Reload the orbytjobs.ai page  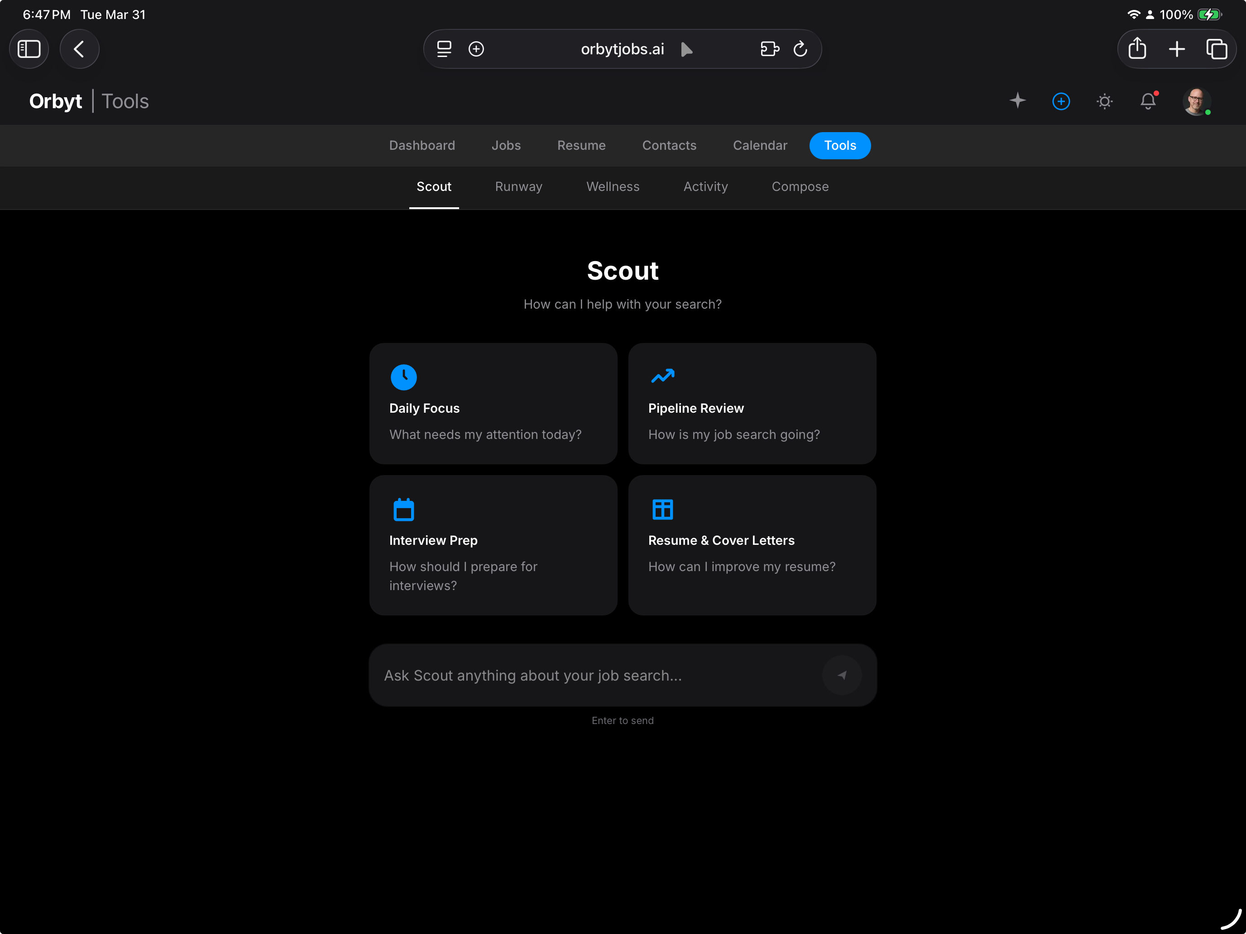[x=800, y=49]
